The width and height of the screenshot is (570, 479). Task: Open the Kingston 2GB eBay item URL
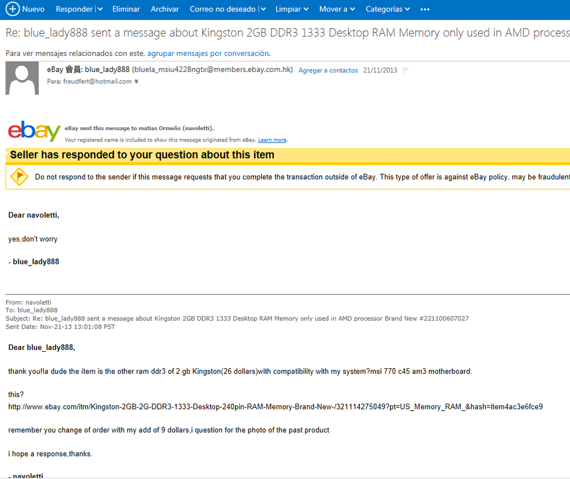[x=275, y=406]
